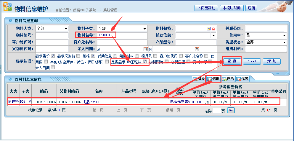This screenshot has height=141, width=294.
Task: Click the 查看 (view) toolbar icon
Action: click(x=199, y=79)
